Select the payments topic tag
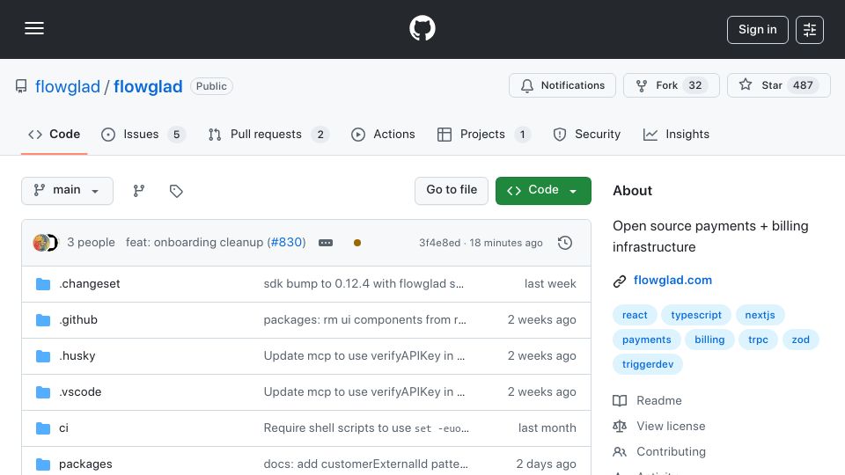The height and width of the screenshot is (475, 845). coord(647,340)
